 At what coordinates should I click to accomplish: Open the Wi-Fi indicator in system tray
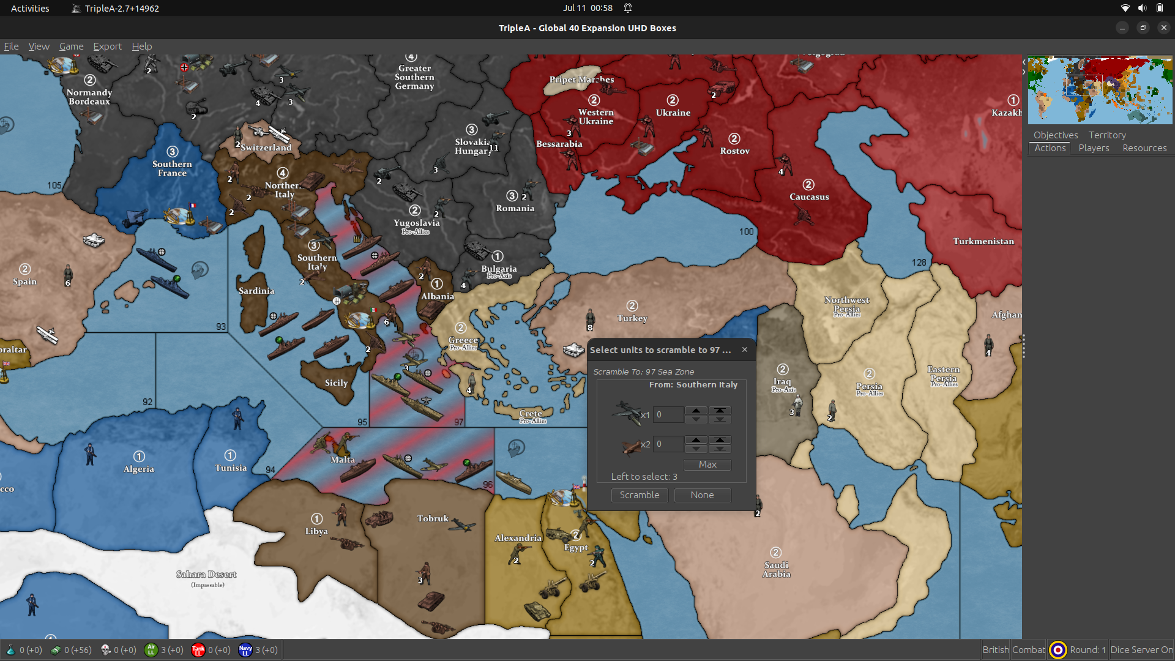tap(1125, 8)
